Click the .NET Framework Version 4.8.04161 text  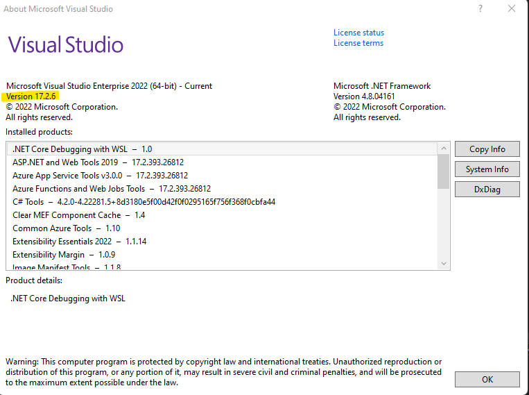pyautogui.click(x=364, y=96)
